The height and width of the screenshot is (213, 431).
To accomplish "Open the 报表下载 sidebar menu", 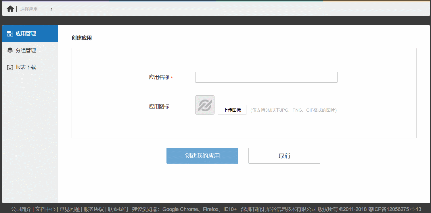I will click(x=30, y=67).
